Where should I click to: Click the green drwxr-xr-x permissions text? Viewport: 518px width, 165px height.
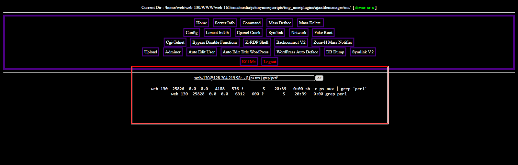[x=365, y=7]
